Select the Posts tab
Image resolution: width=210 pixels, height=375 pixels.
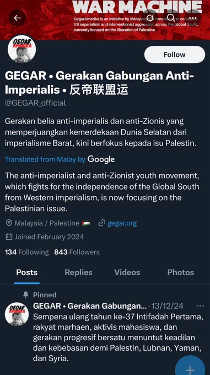point(27,272)
